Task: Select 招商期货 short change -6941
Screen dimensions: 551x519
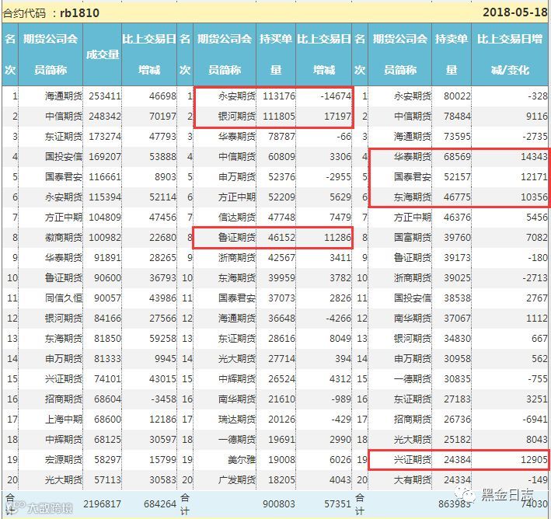Action: point(535,420)
